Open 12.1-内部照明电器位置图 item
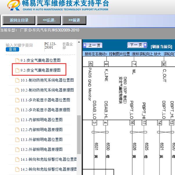This screenshot has height=175, width=175. tap(41, 120)
